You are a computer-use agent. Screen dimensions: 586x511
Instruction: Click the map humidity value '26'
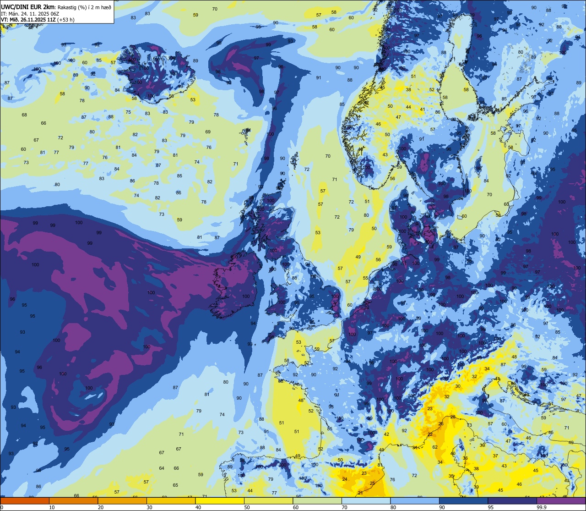coord(441,424)
